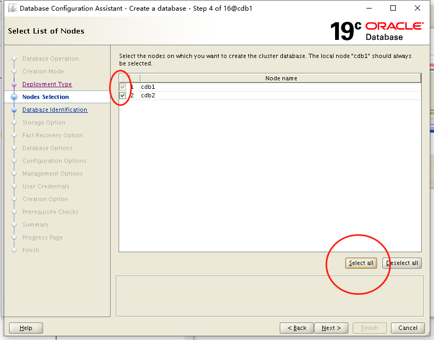Toggle the cdb1 node checkbox

click(x=123, y=87)
